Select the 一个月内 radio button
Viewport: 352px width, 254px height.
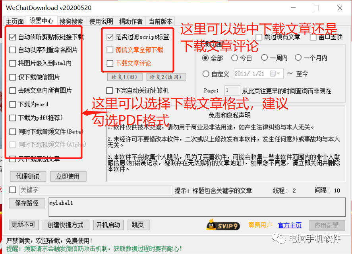tap(298, 58)
